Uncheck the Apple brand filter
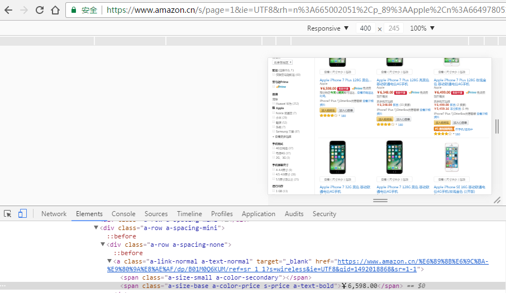 [274, 108]
